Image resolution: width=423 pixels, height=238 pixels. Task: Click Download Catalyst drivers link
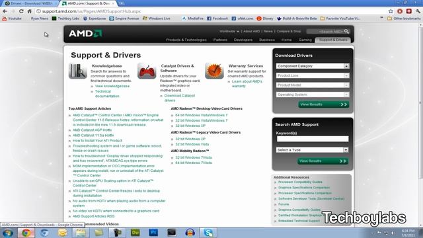[x=180, y=98]
